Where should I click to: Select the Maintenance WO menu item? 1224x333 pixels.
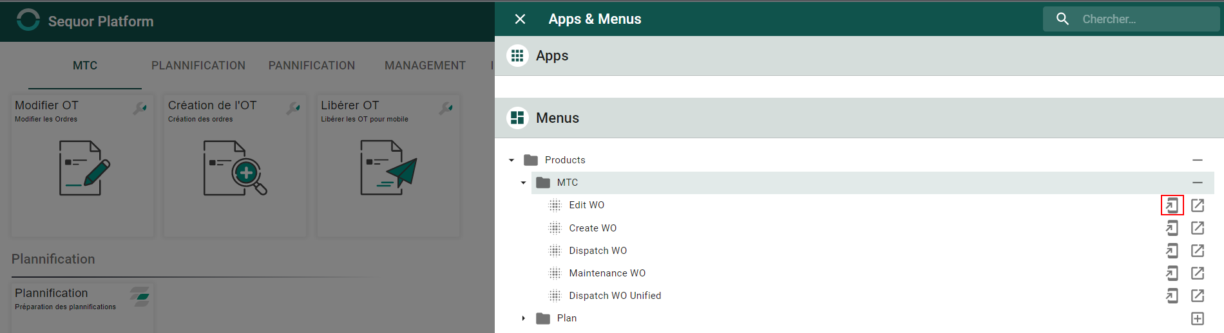(x=607, y=273)
